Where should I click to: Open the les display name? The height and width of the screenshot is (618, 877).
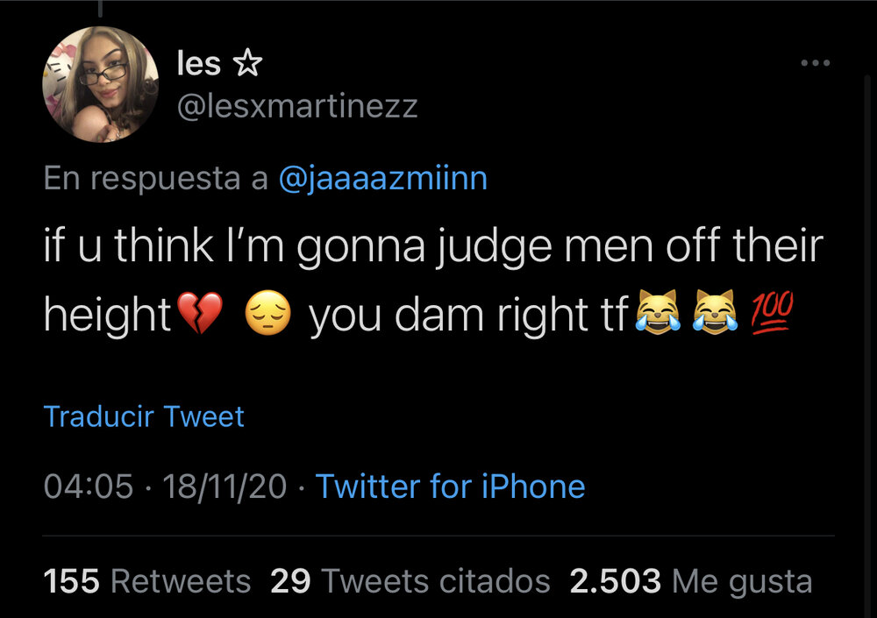(x=198, y=62)
